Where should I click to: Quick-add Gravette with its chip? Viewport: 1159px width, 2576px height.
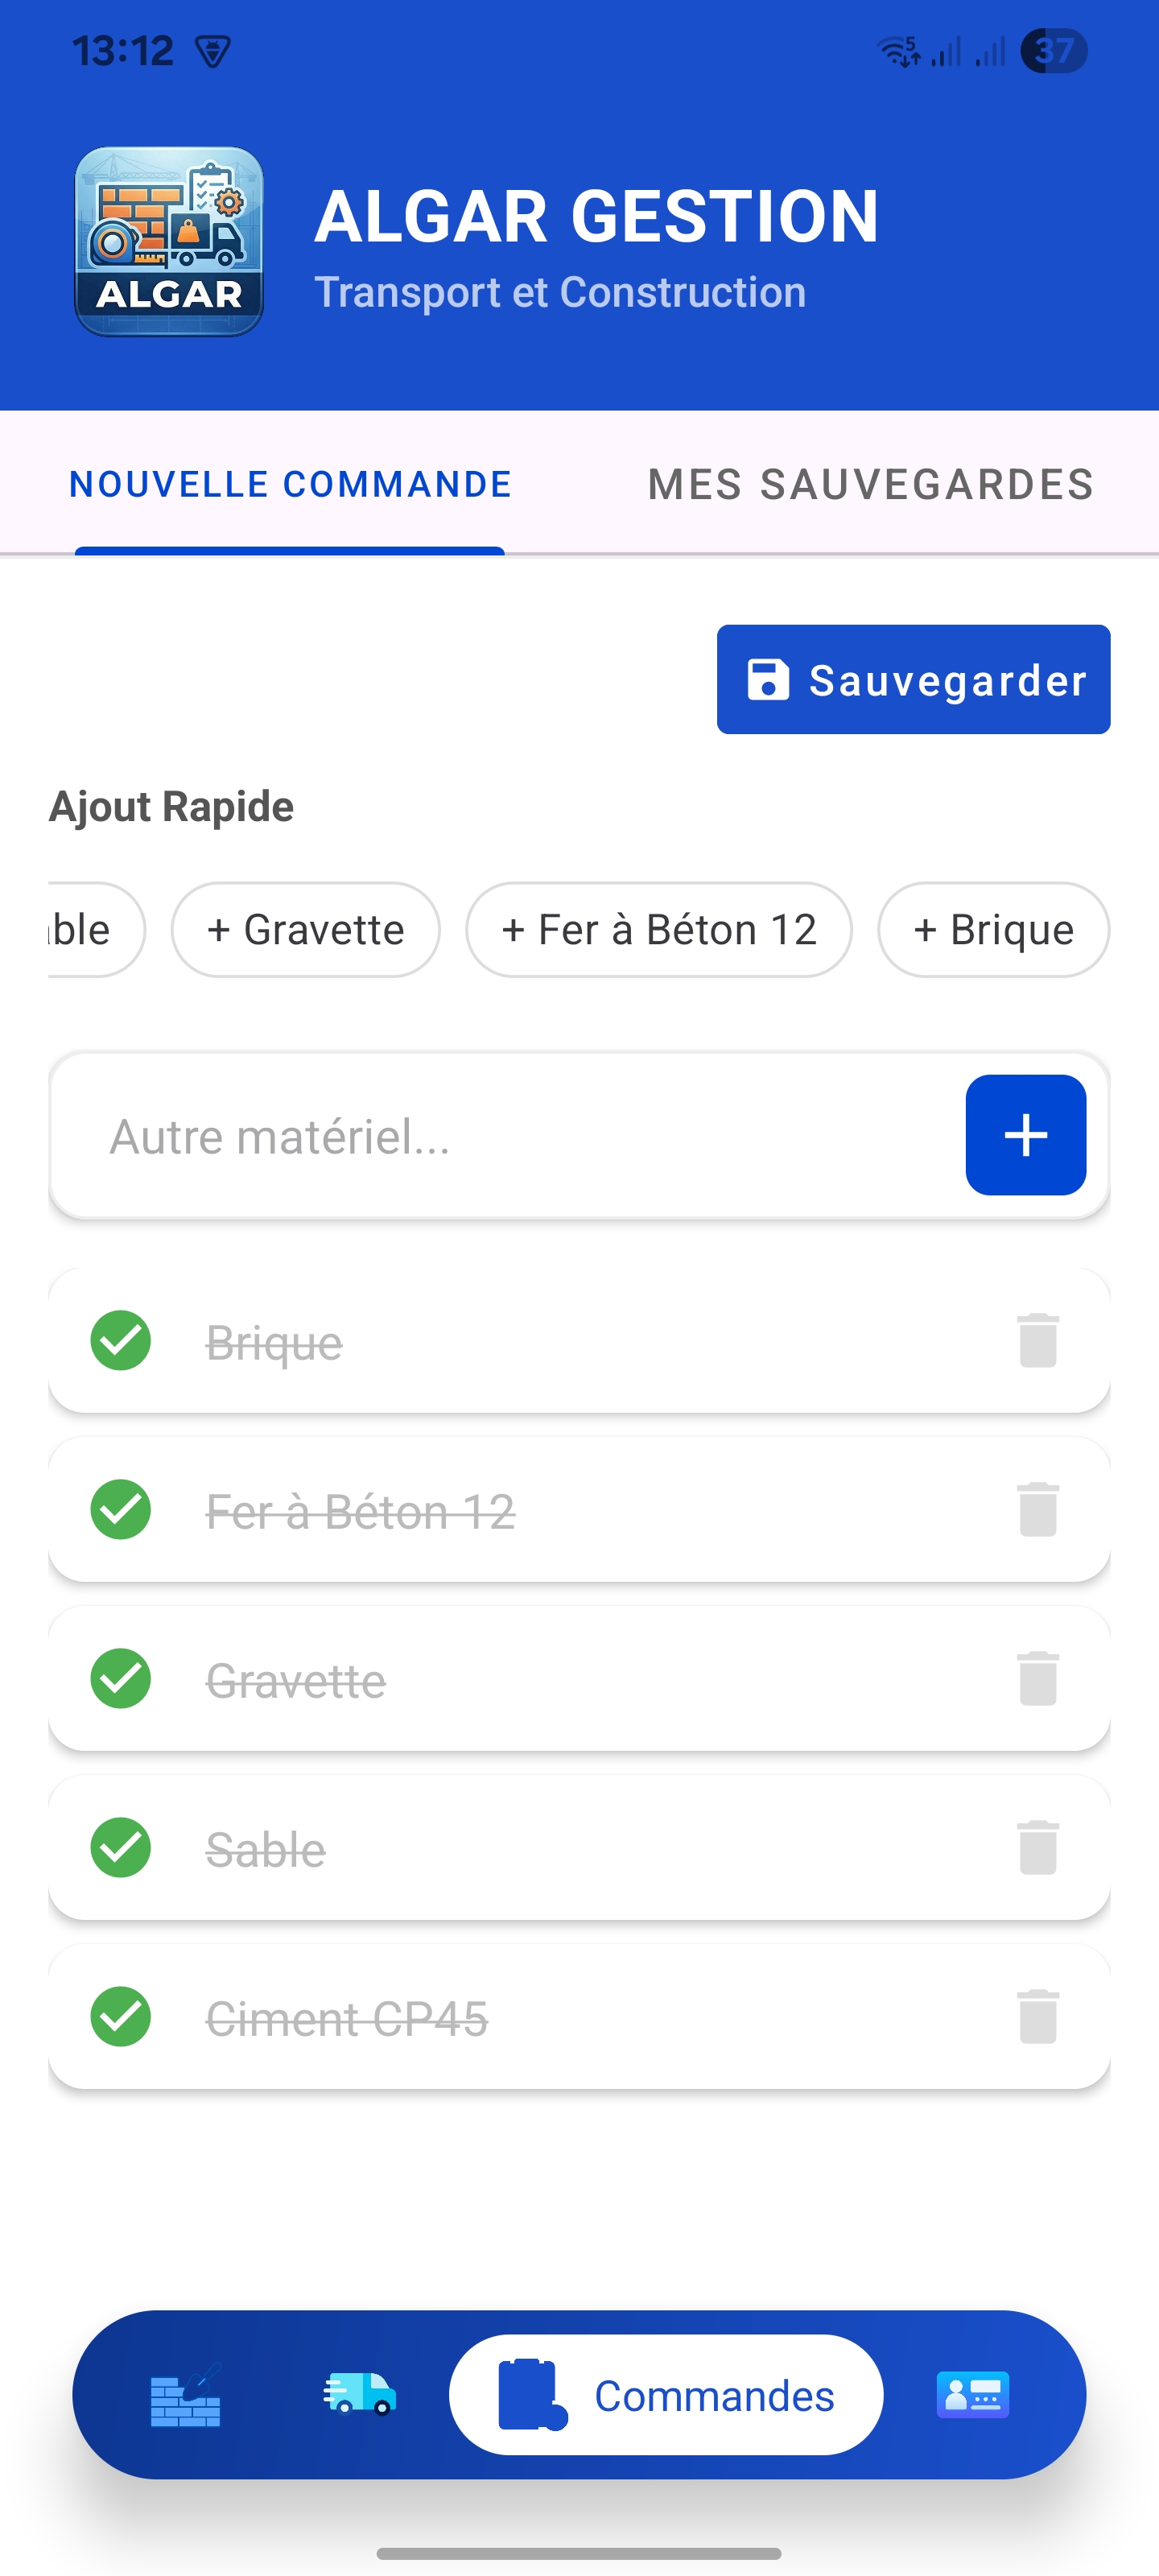point(305,930)
